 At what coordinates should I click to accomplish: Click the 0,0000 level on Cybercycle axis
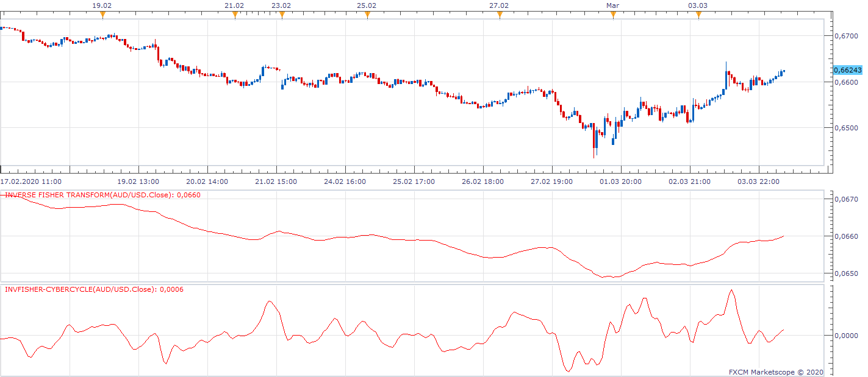[845, 336]
